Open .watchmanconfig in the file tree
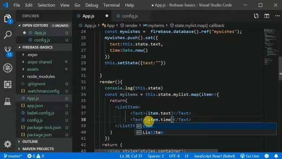The width and height of the screenshot is (282, 159). pyautogui.click(x=44, y=91)
